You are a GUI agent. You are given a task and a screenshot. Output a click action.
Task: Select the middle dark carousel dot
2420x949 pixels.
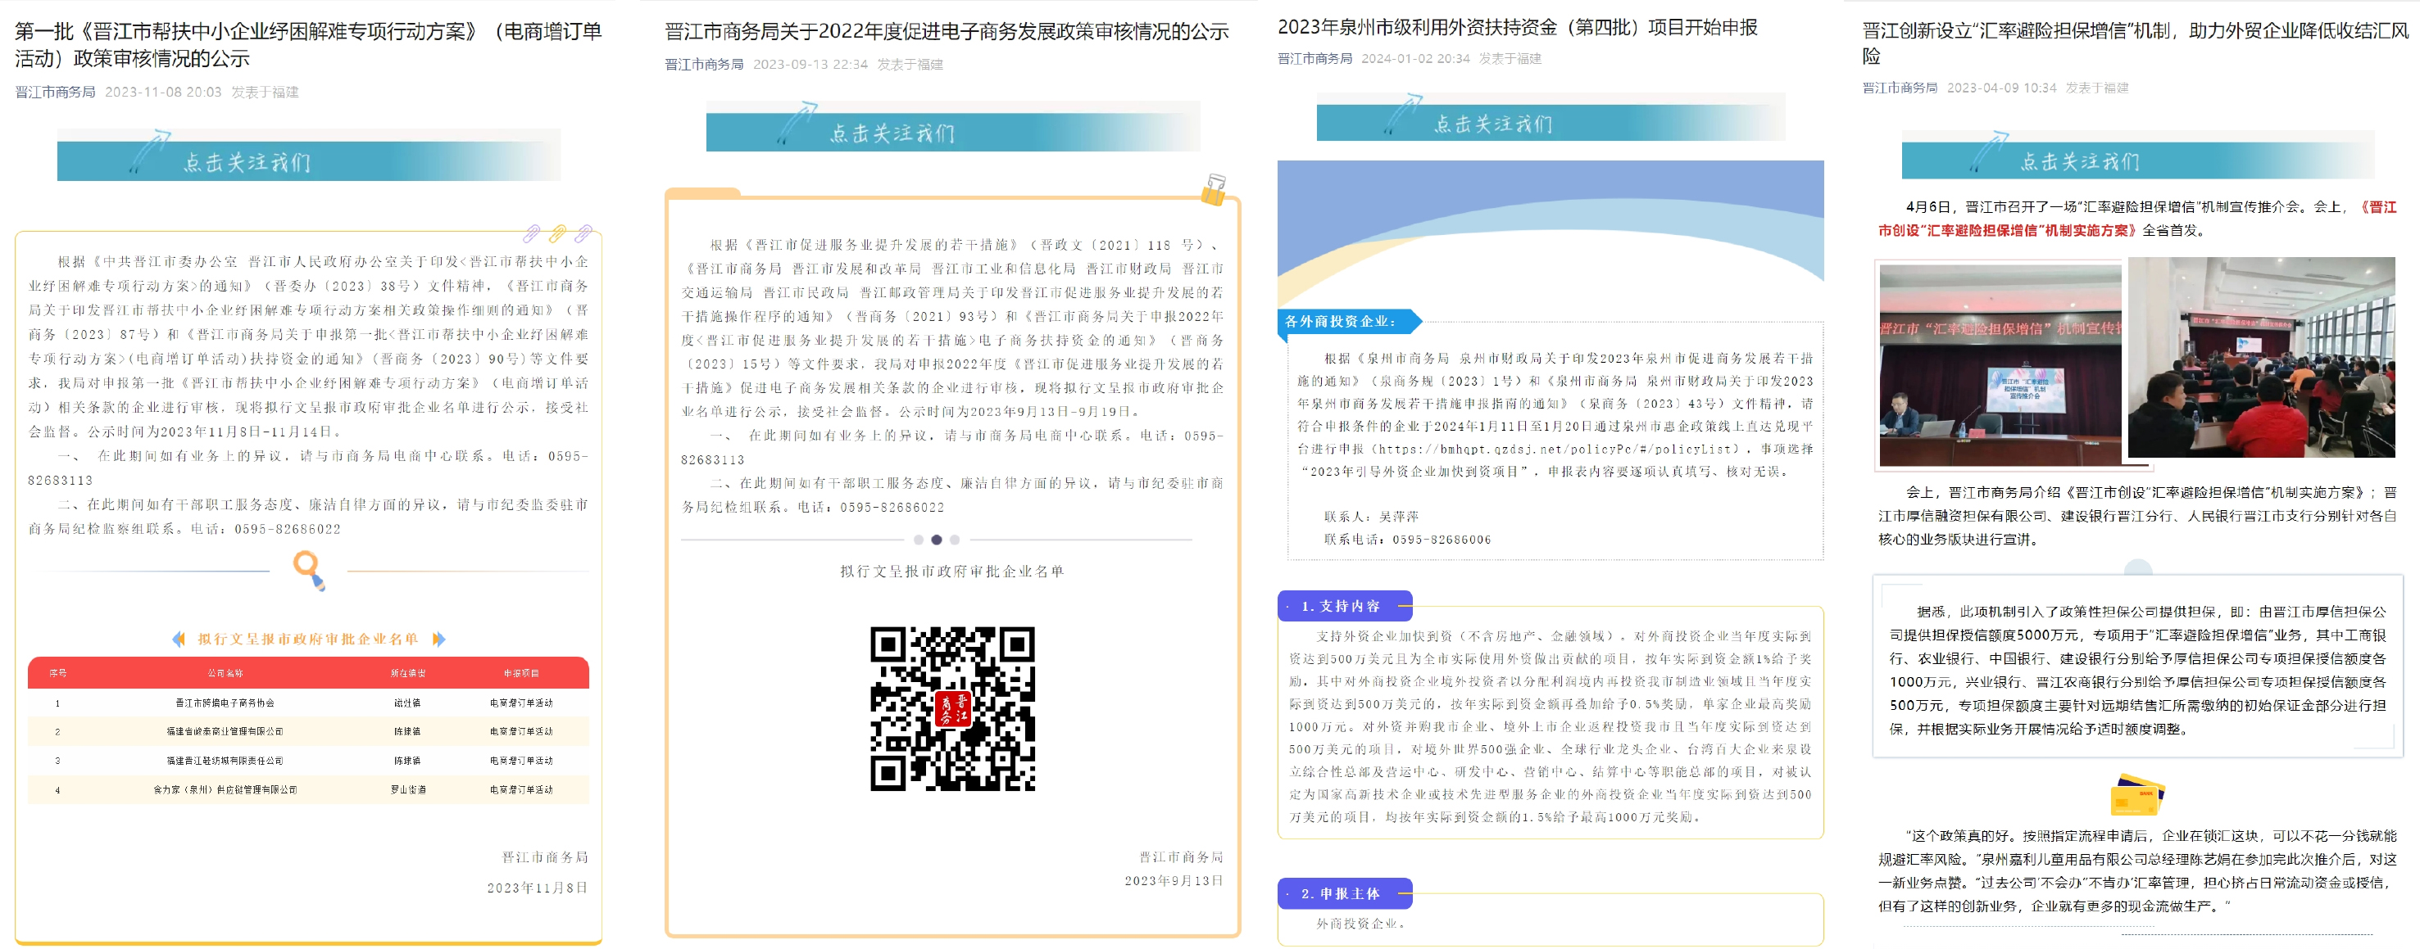point(936,540)
